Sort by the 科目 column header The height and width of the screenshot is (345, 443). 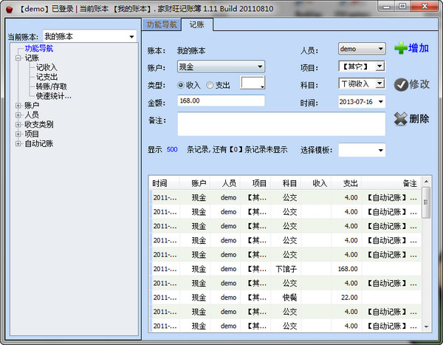click(x=286, y=183)
